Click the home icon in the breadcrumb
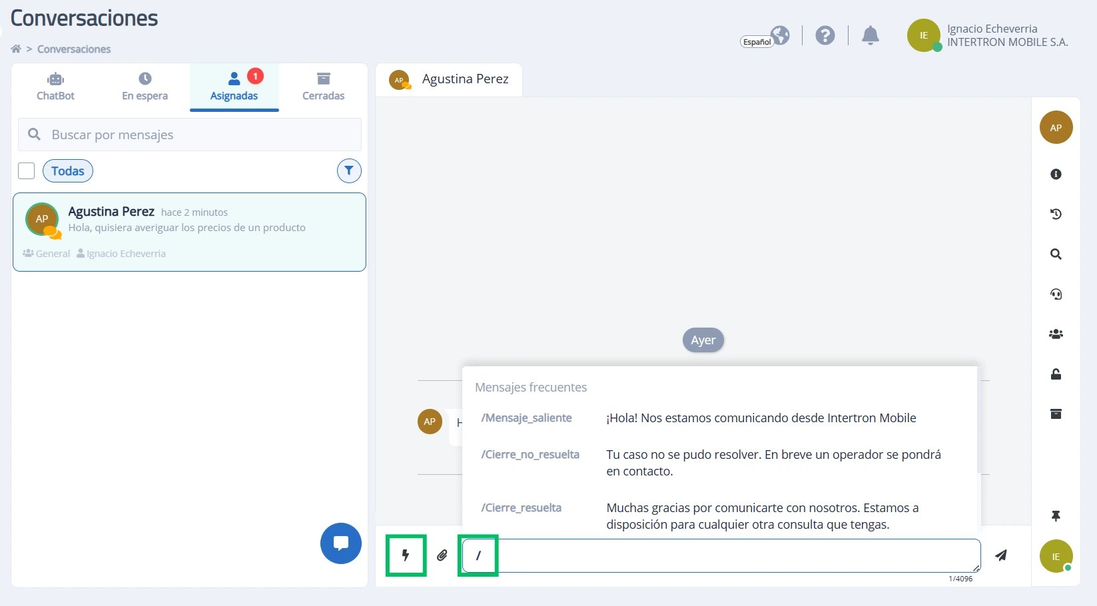This screenshot has width=1097, height=606. [16, 49]
